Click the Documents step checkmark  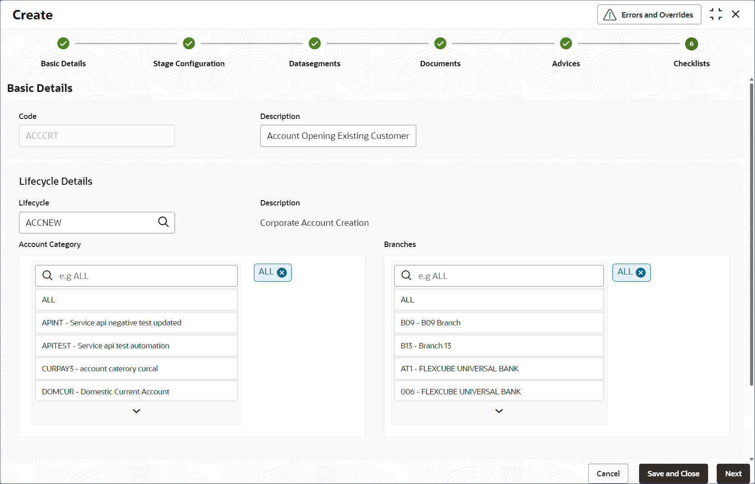pos(440,44)
